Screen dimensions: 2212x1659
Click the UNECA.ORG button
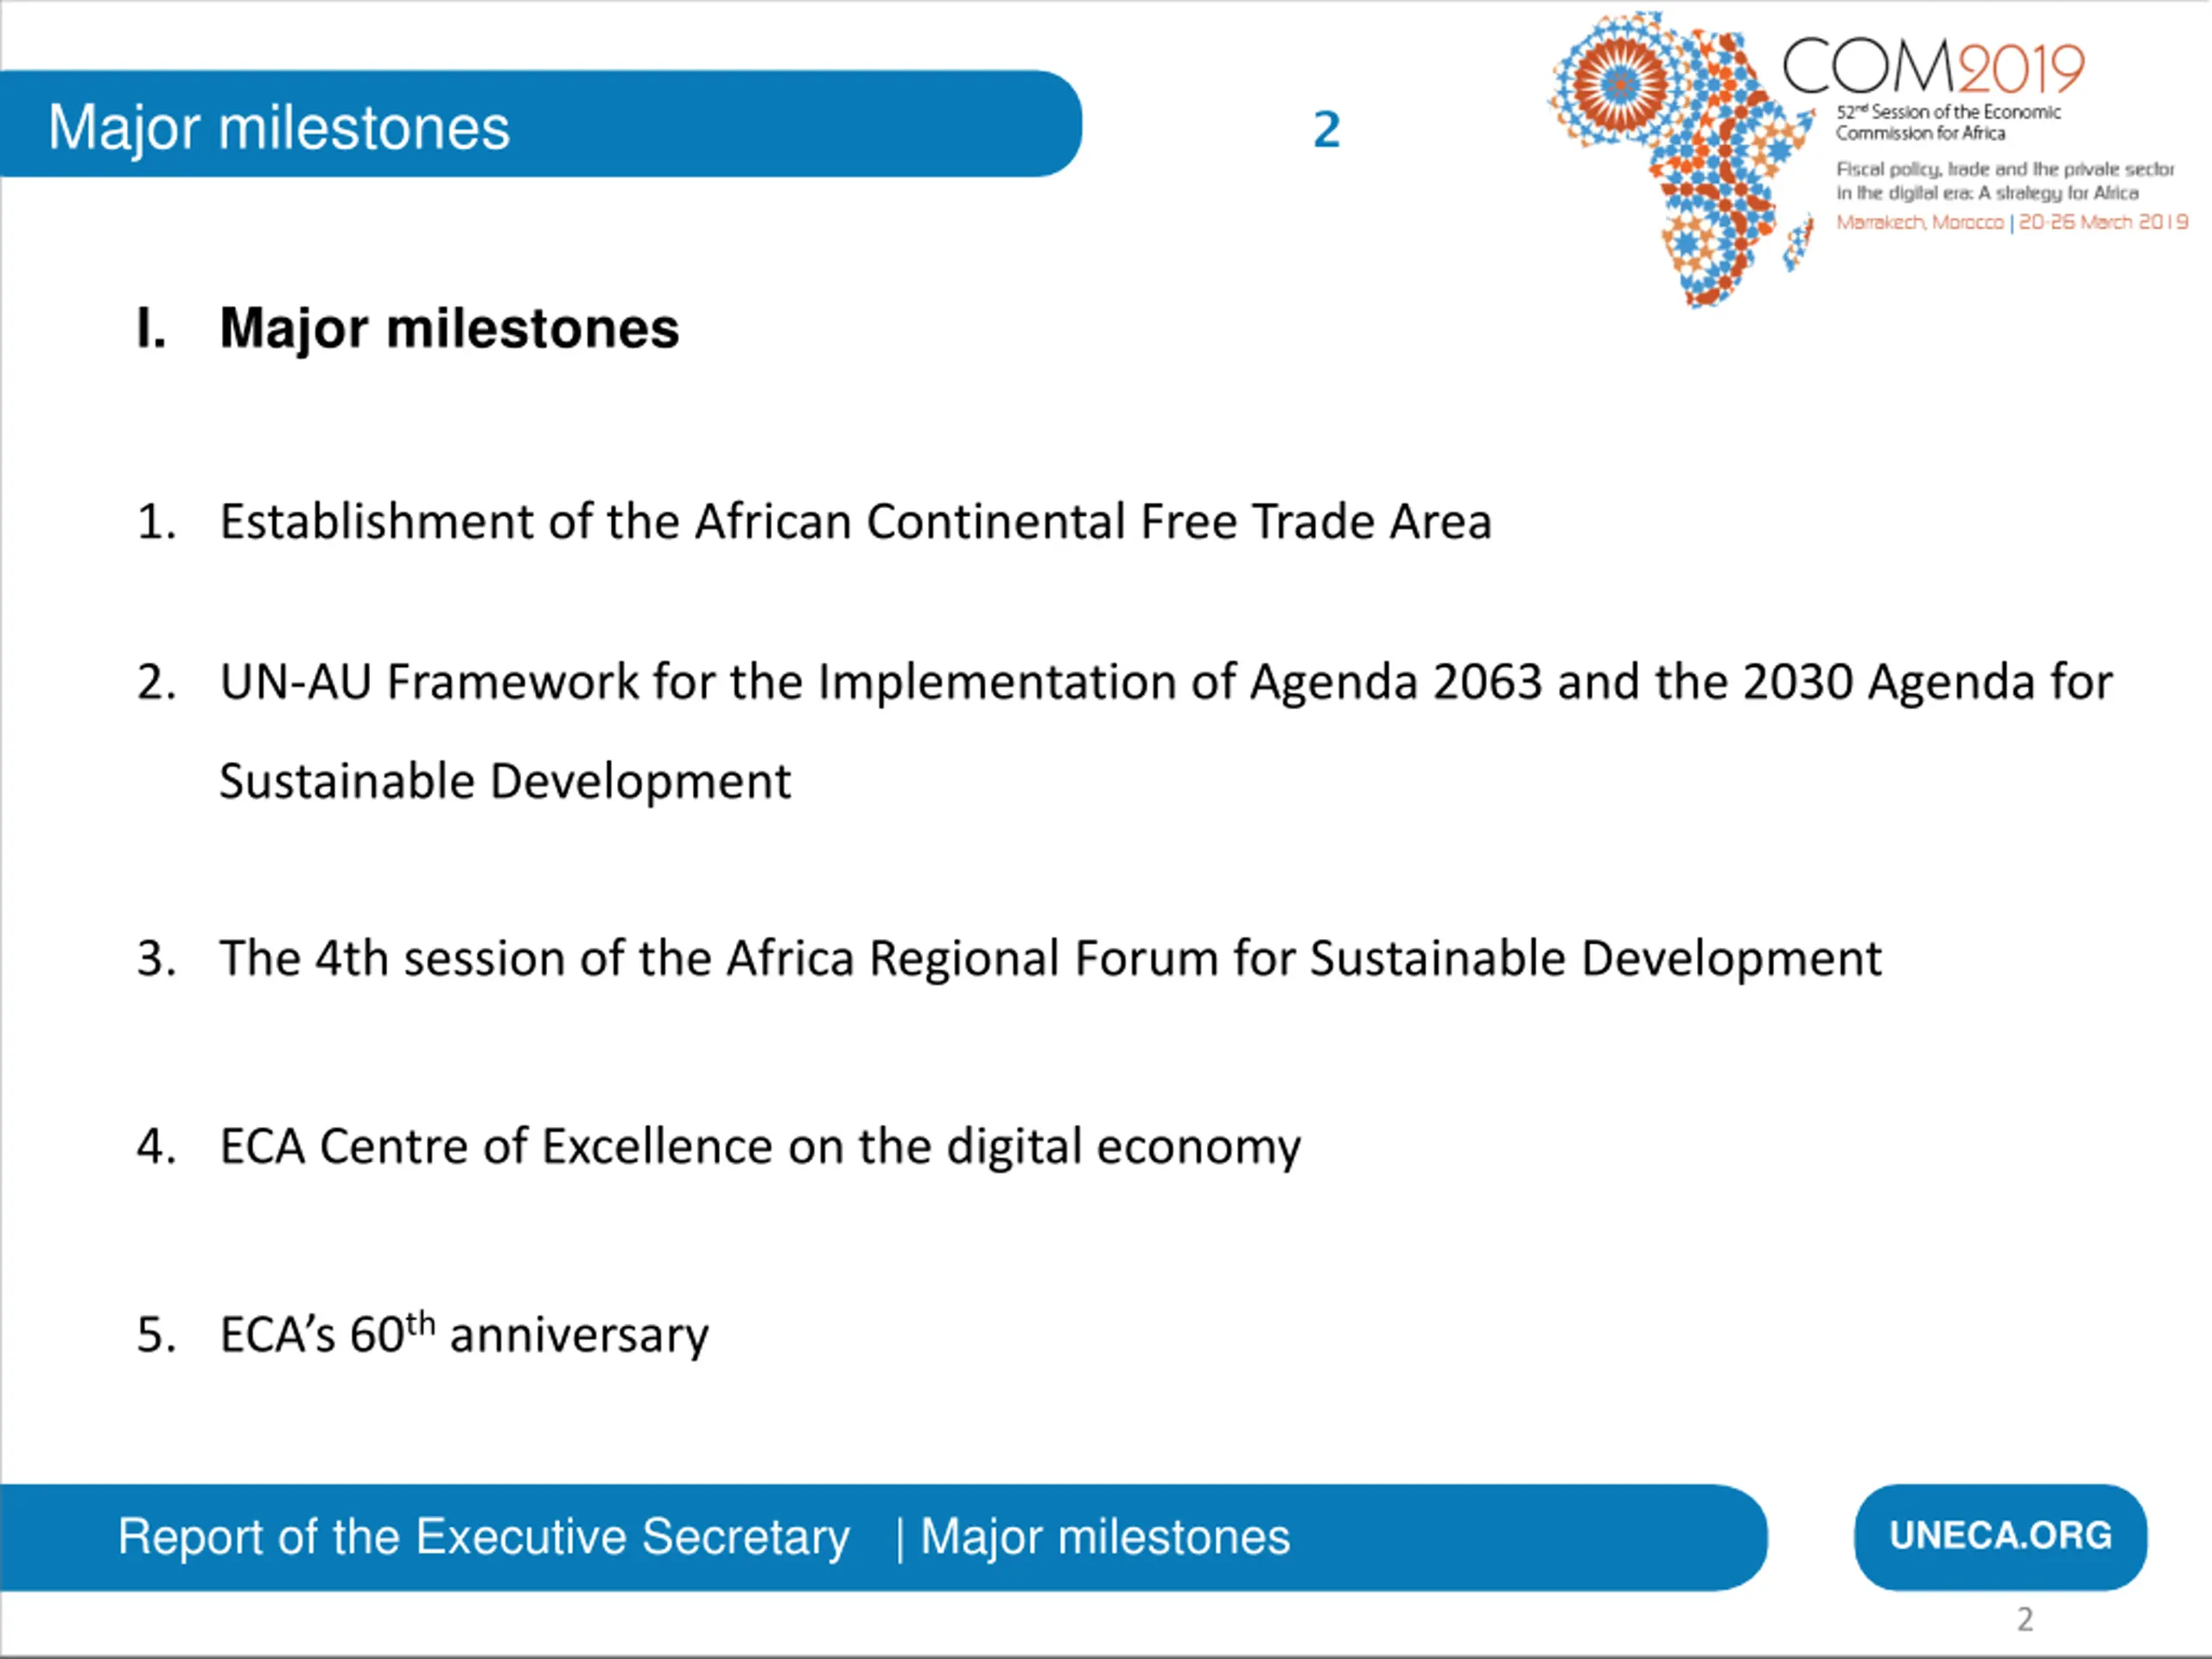(x=2000, y=1536)
